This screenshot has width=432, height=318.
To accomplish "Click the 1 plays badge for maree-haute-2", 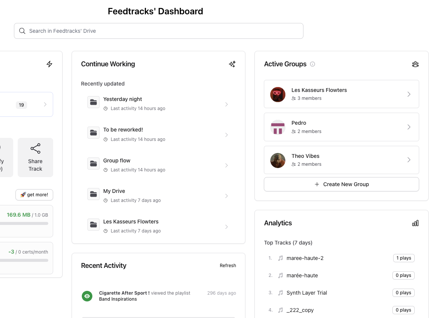I will coord(404,258).
